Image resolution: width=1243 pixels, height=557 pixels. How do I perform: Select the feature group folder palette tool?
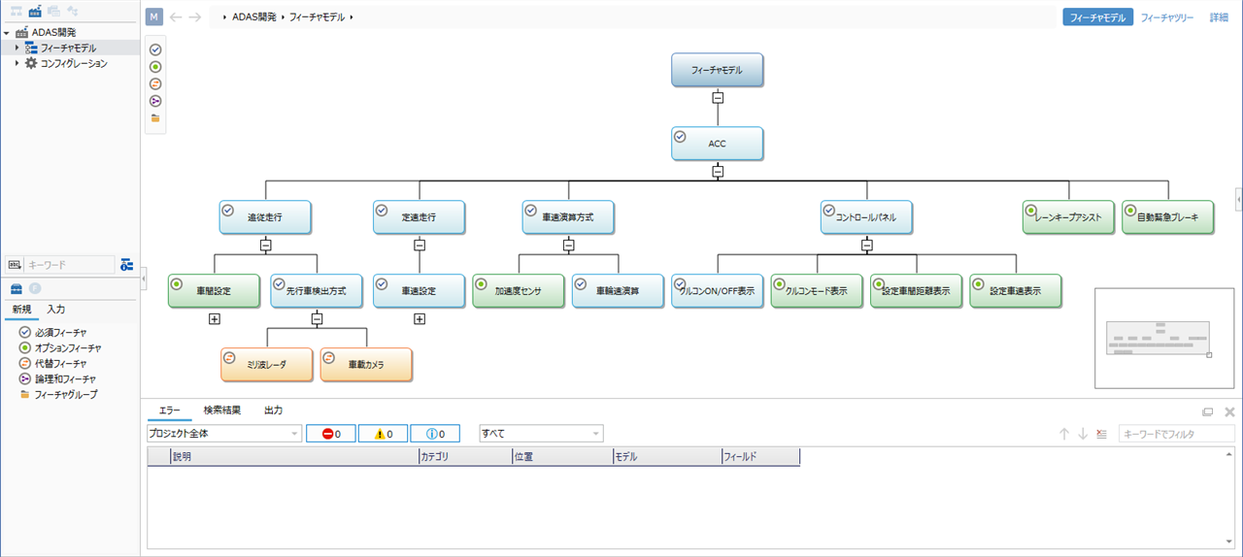point(155,118)
